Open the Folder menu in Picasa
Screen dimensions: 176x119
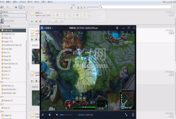[23, 2]
